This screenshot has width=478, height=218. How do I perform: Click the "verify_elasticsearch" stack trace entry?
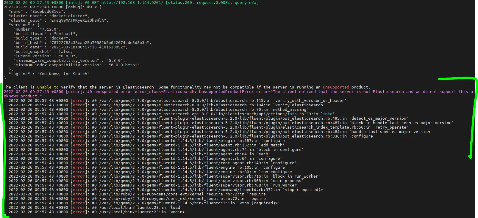coord(299,105)
